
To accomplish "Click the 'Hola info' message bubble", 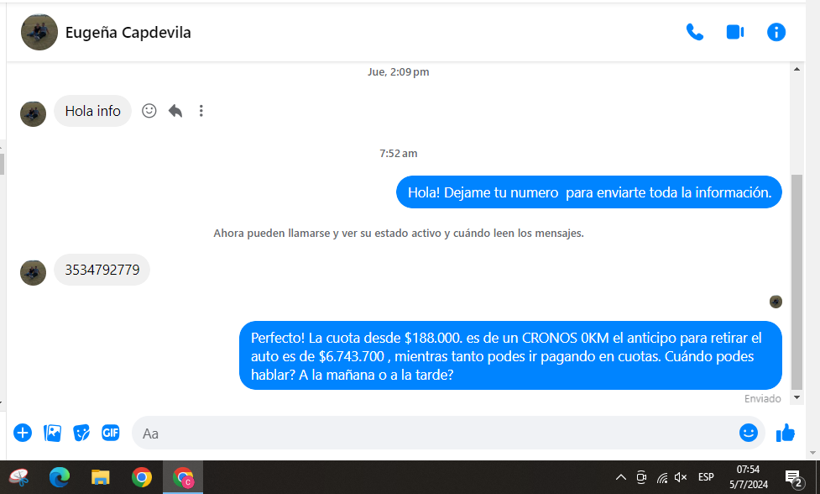I will click(x=92, y=111).
